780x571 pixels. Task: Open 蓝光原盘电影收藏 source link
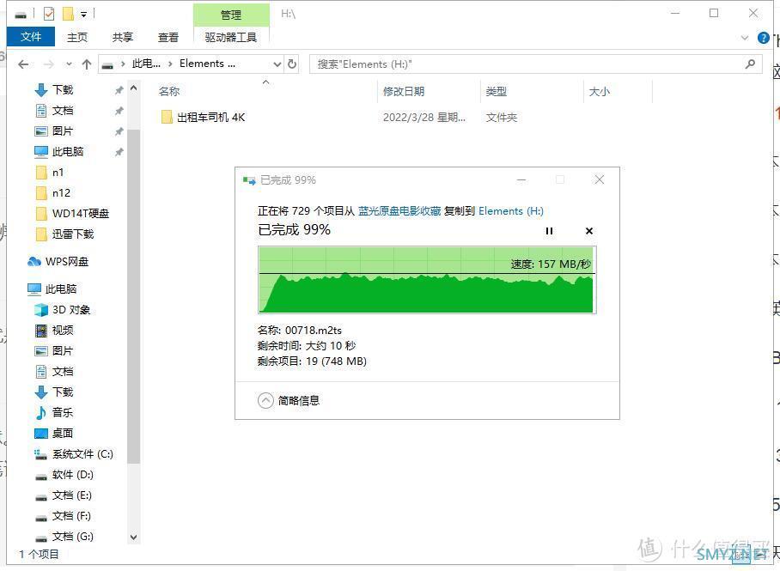399,211
